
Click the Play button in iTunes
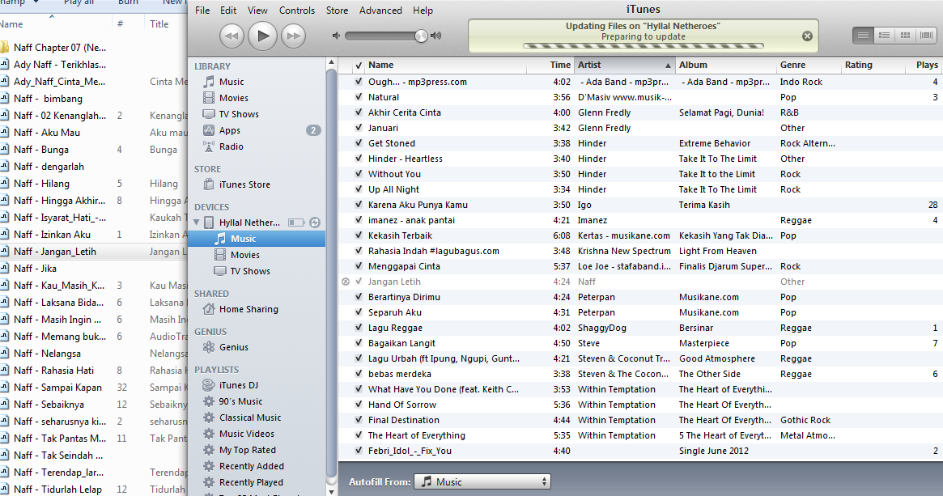point(263,36)
